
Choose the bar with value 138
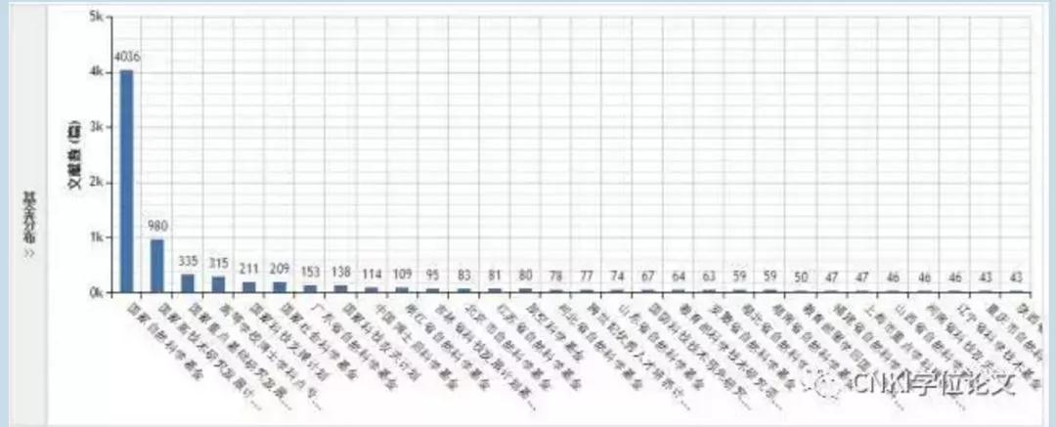340,288
